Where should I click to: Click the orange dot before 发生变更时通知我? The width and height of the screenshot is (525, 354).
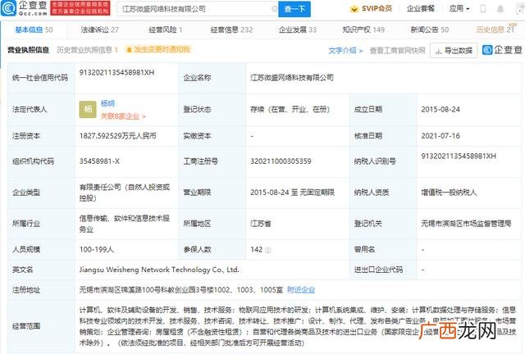click(x=130, y=50)
